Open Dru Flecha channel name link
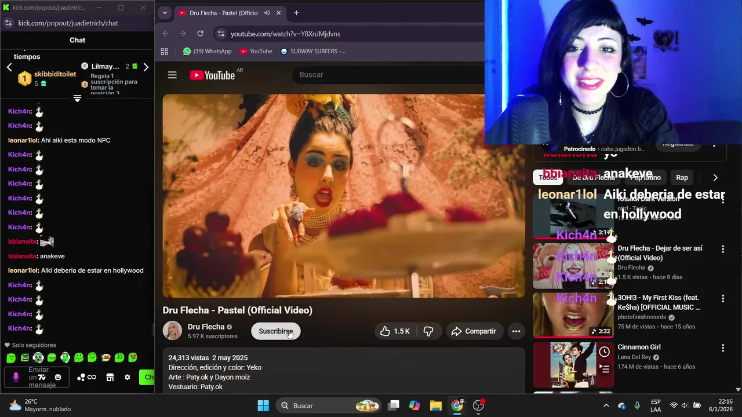The width and height of the screenshot is (742, 417). 206,327
